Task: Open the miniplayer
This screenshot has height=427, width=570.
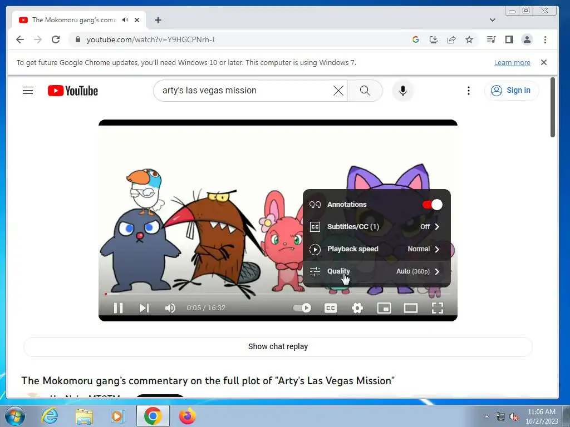Action: pos(384,308)
